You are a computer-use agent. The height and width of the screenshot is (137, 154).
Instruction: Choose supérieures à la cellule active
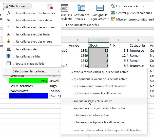pyautogui.click(x=104, y=101)
